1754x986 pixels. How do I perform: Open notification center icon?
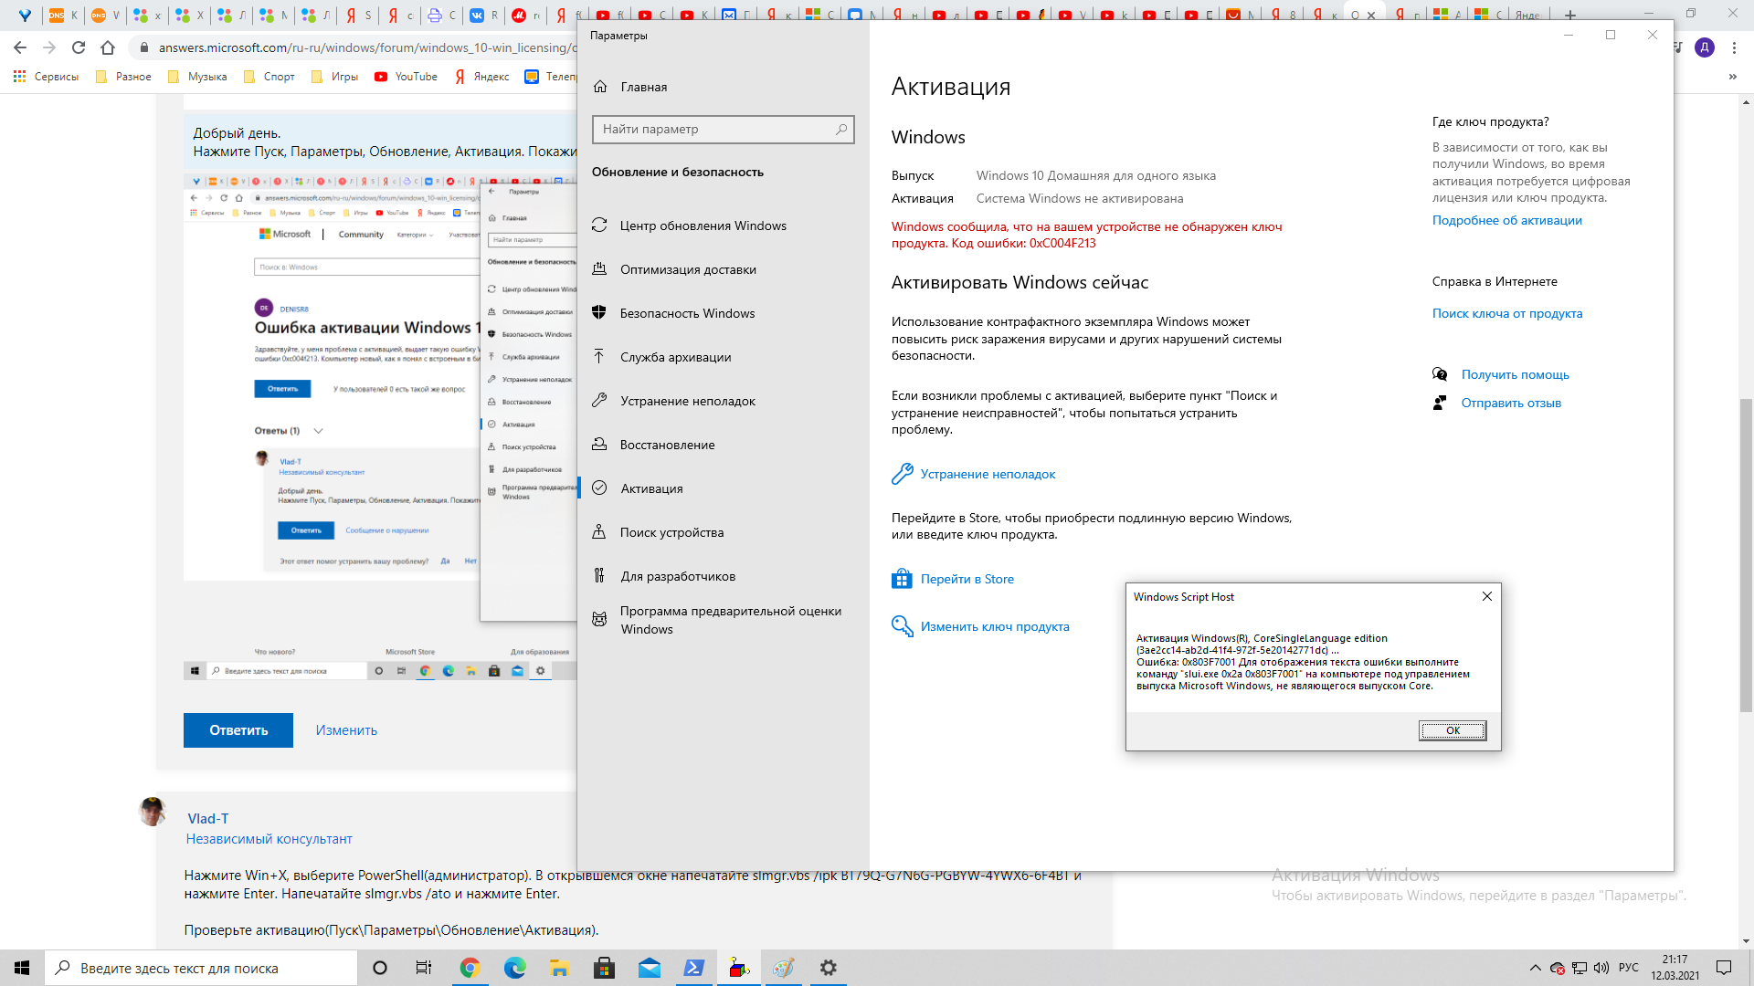[x=1724, y=968]
